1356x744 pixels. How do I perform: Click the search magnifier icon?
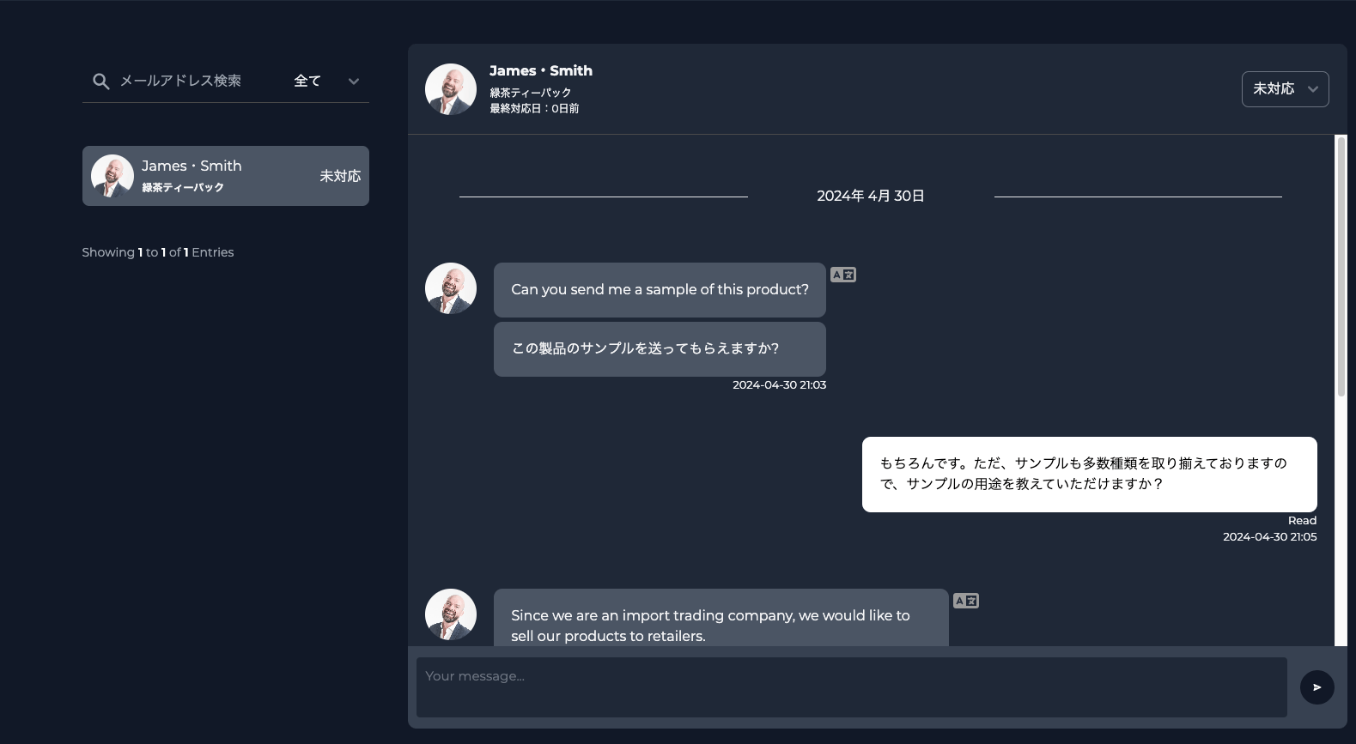pyautogui.click(x=100, y=82)
